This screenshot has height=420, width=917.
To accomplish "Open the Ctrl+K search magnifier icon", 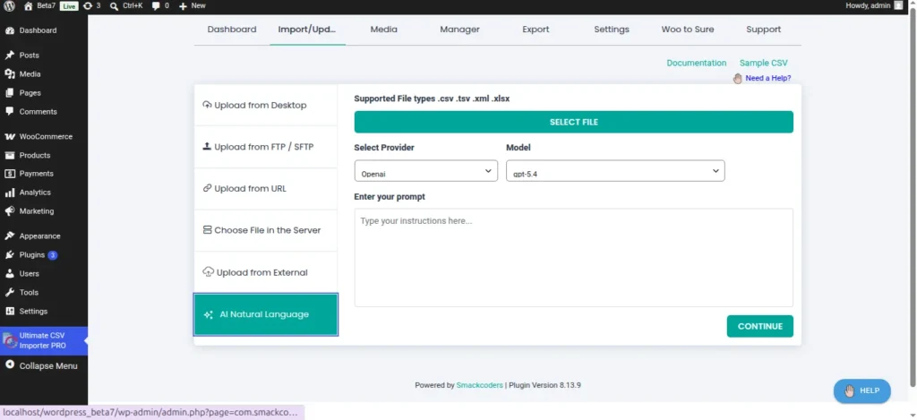I will 114,6.
